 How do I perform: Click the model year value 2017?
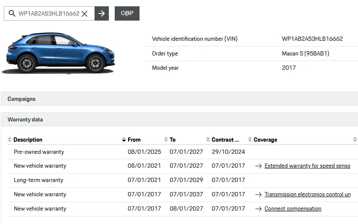[289, 68]
